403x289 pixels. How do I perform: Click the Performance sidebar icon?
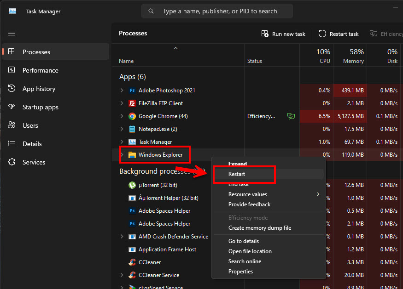point(12,70)
